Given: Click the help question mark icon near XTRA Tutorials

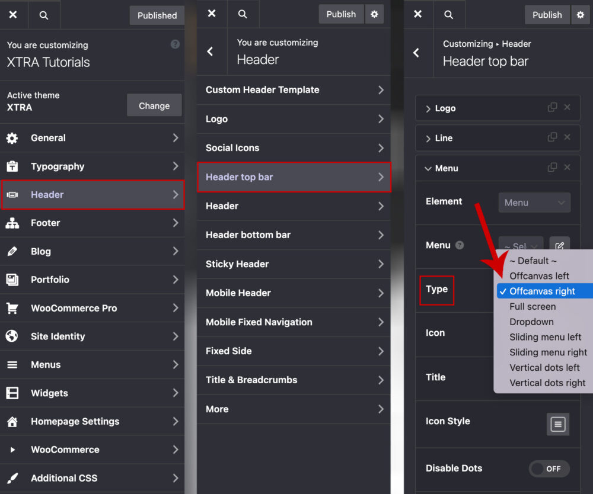Looking at the screenshot, I should [x=174, y=44].
